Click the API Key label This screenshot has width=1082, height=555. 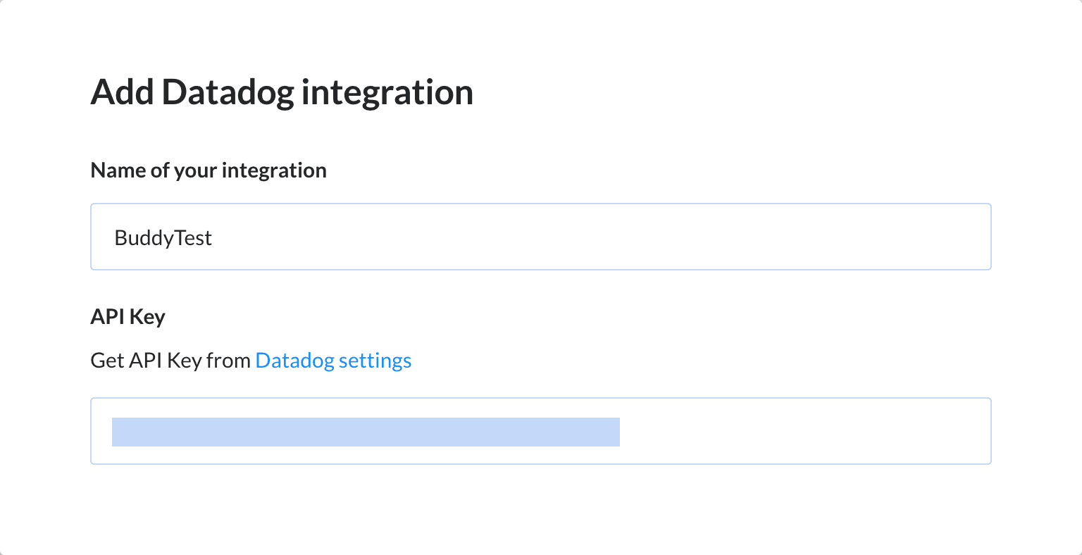pyautogui.click(x=128, y=316)
